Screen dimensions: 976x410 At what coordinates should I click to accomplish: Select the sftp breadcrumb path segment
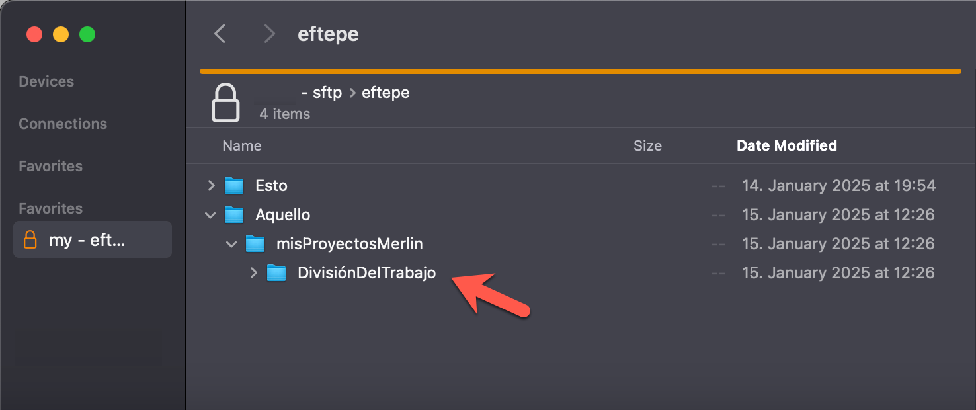[327, 93]
